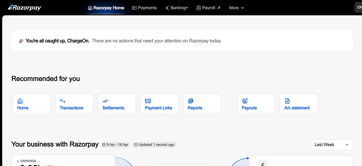This screenshot has width=362, height=166.
Task: Open the Transactions card
Action: (x=74, y=104)
